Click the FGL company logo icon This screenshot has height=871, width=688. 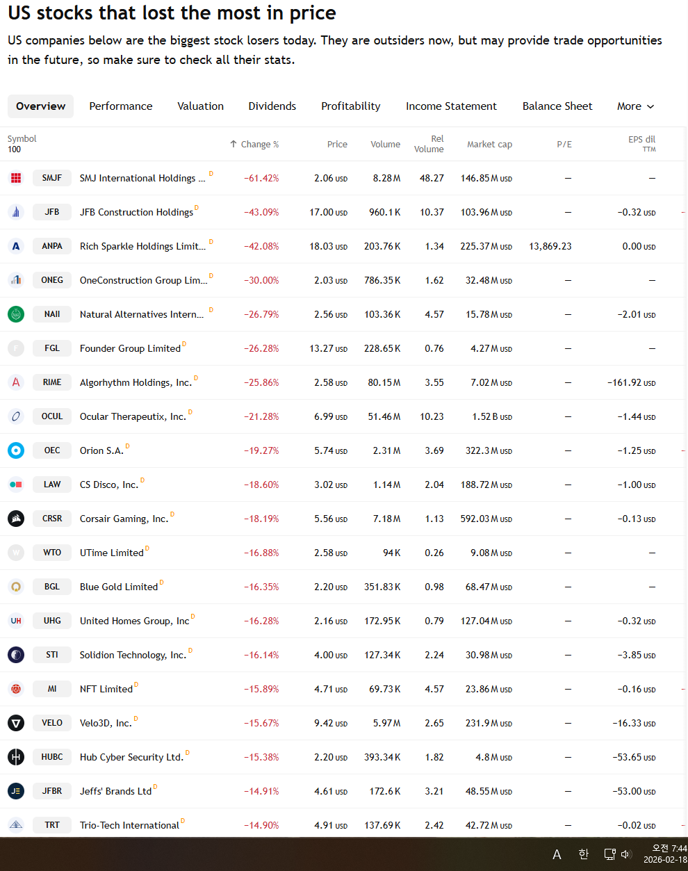click(16, 348)
